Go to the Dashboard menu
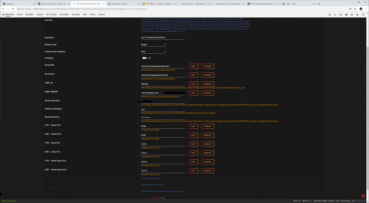The width and height of the screenshot is (369, 203). pos(8,15)
